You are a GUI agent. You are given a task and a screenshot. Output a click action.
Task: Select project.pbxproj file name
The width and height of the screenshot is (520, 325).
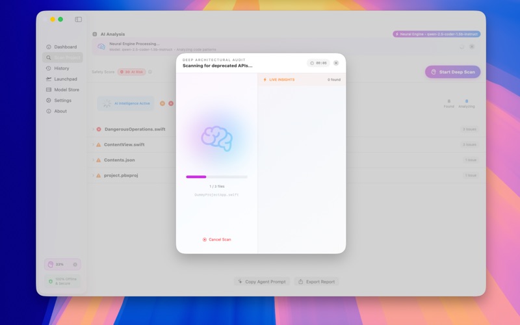coord(121,175)
